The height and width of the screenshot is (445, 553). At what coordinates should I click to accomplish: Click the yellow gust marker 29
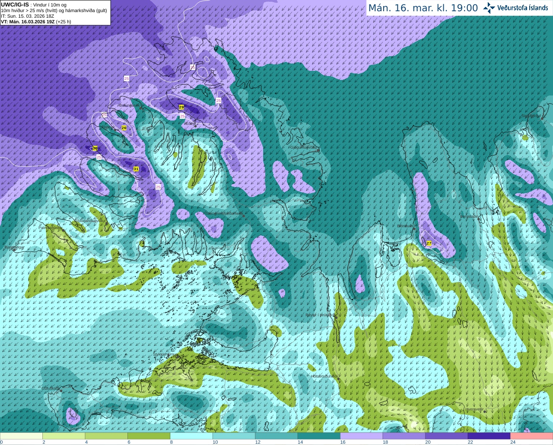[181, 107]
